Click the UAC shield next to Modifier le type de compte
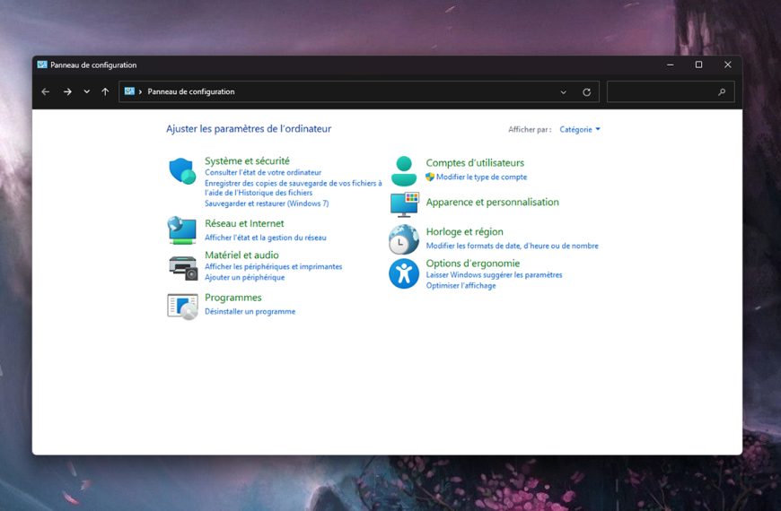781x511 pixels. point(430,177)
